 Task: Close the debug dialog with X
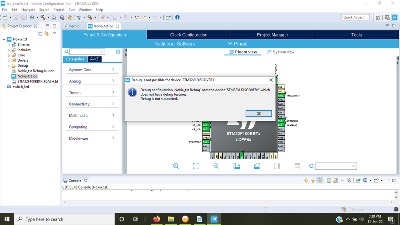pos(271,80)
